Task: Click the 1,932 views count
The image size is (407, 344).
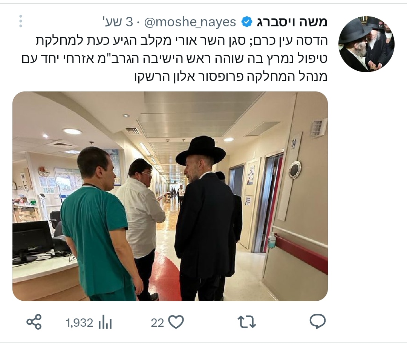Action: click(79, 323)
